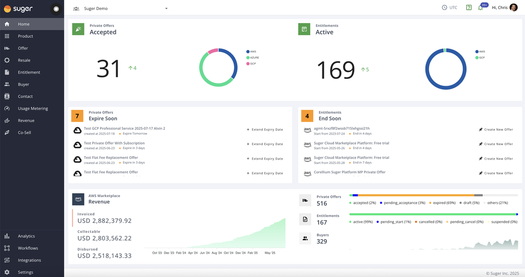Open Test Private Offer With Subscription offer
The image size is (525, 277).
point(114,143)
